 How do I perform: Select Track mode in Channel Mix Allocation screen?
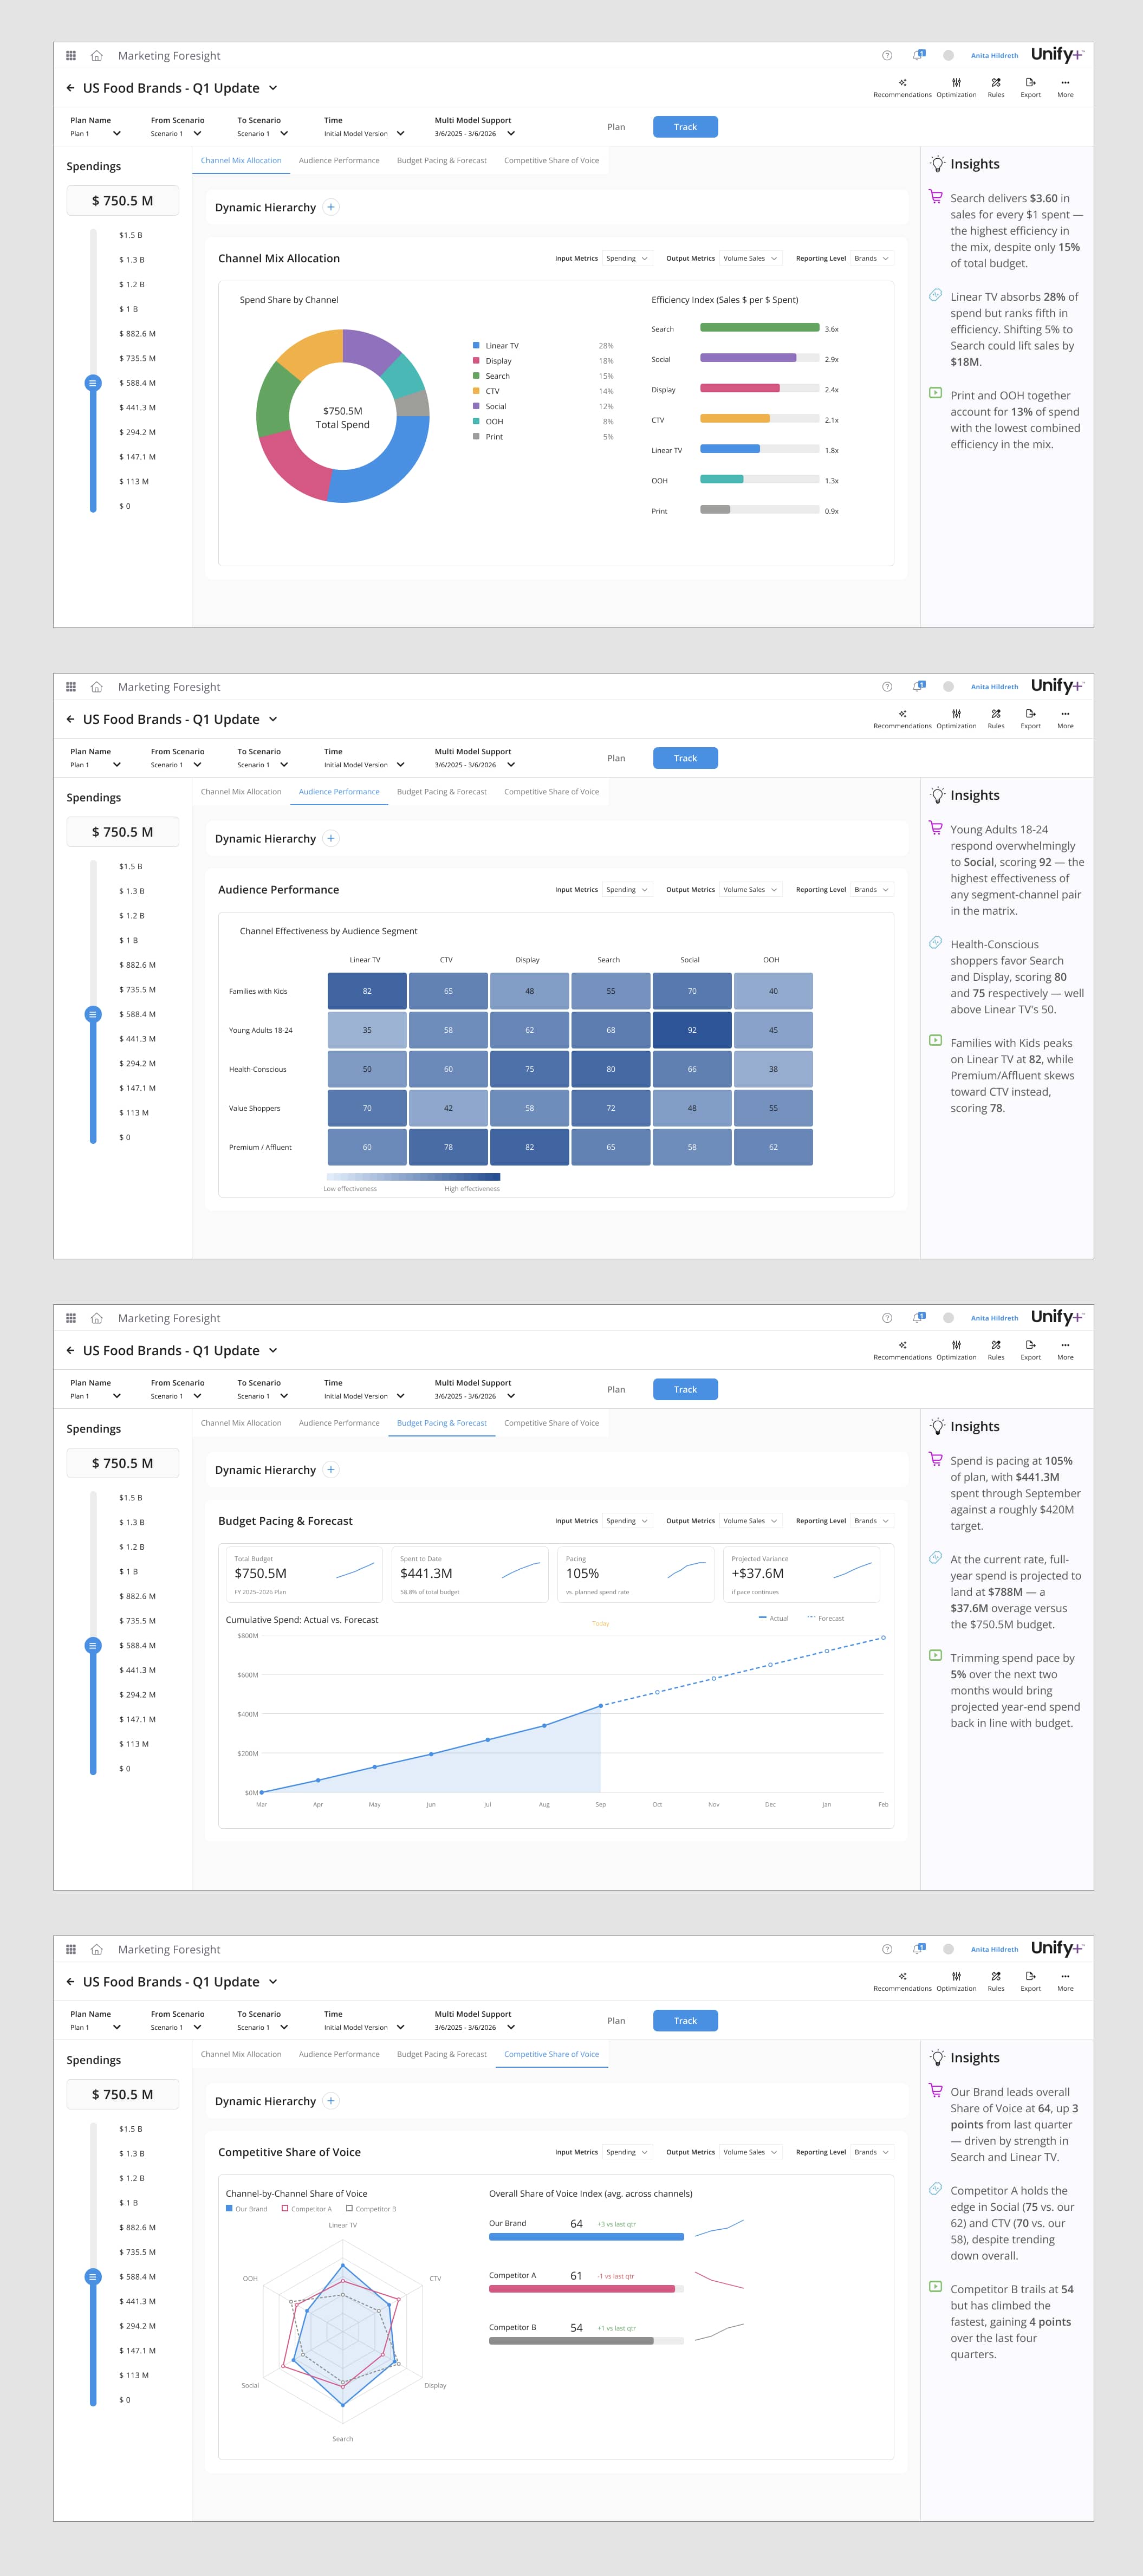(x=685, y=127)
